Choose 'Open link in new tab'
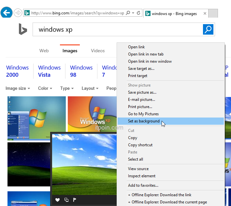The image size is (231, 206). click(x=171, y=54)
